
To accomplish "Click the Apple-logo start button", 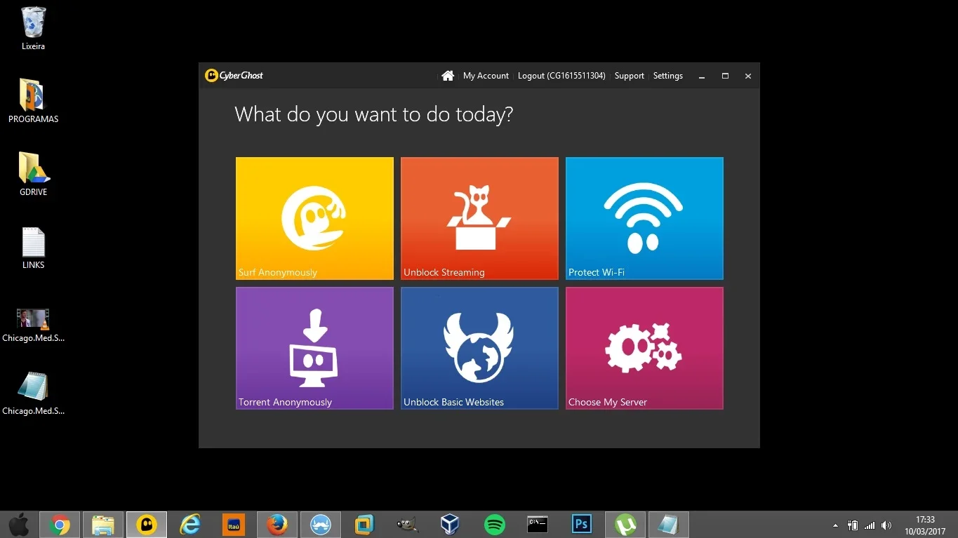I will 19,525.
